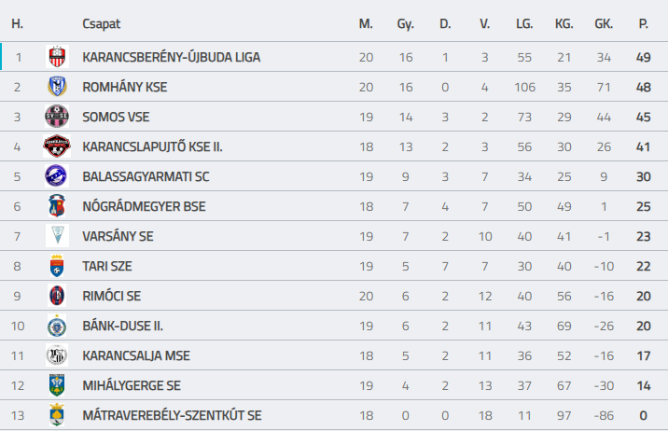Open TARI SZE team page link

107,266
